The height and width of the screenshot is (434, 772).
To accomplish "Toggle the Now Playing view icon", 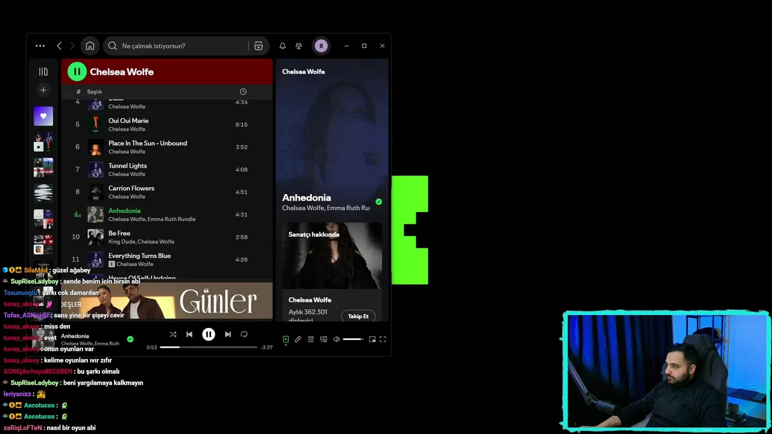I will click(286, 339).
